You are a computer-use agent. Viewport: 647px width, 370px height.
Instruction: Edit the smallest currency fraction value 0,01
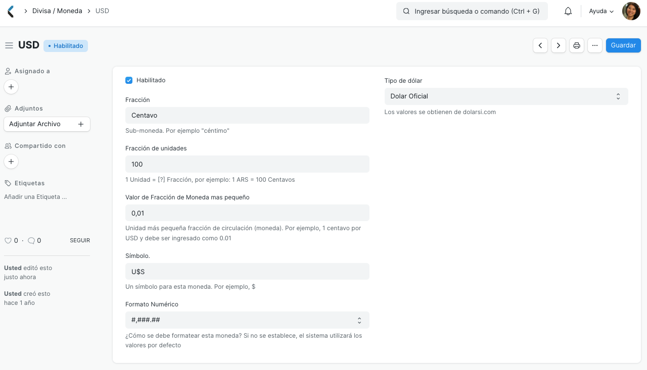247,213
